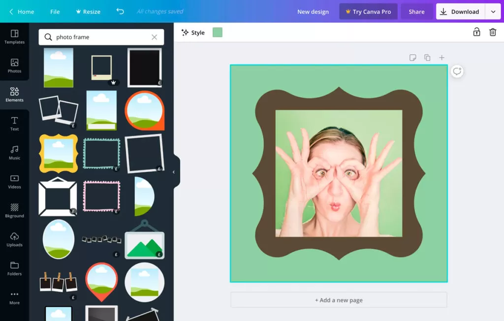Select the plain tall landscape frame, top row
Screen dimensions: 504x321
click(59, 67)
